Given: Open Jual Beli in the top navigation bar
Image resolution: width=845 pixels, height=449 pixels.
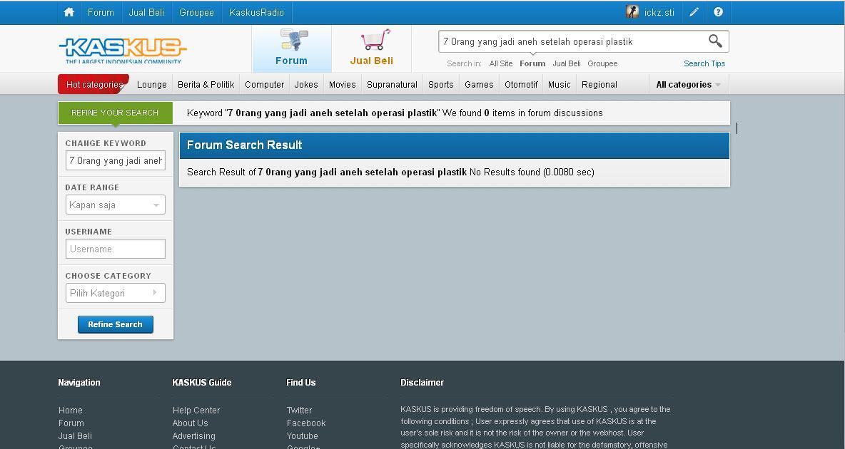Looking at the screenshot, I should coord(146,12).
